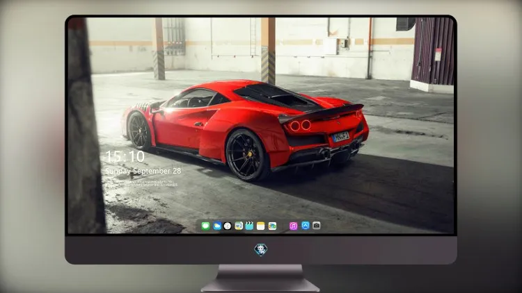Open the yellow Notes app in the dock
Image resolution: width=522 pixels, height=293 pixels.
[261, 226]
